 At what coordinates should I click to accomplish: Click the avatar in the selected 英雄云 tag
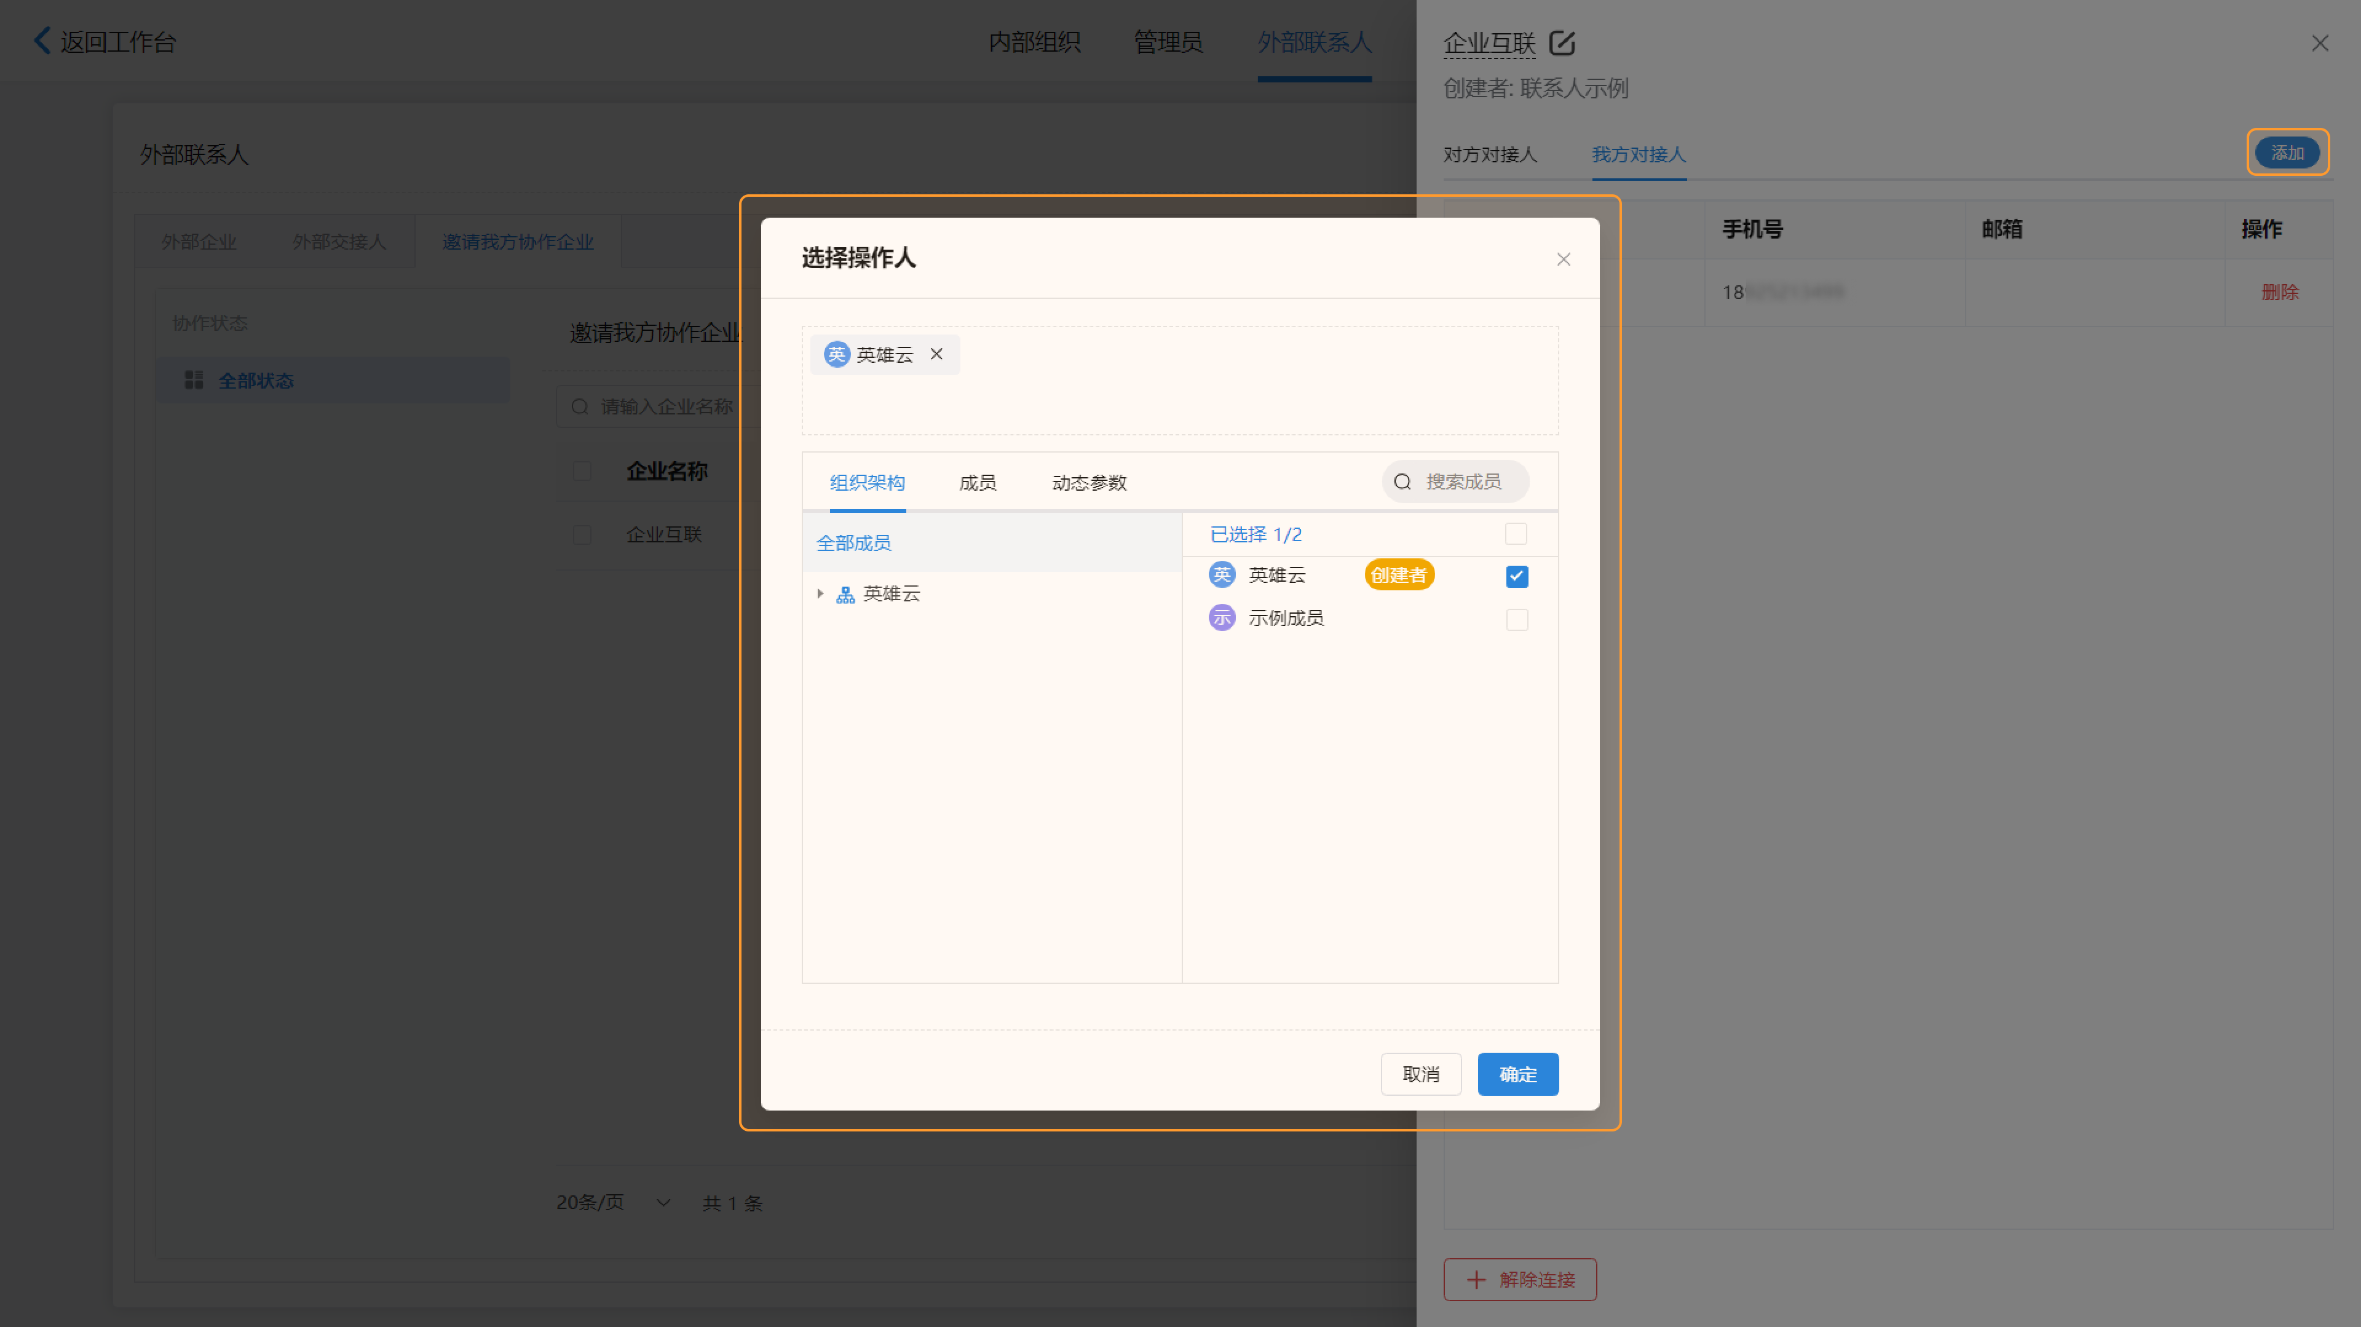[836, 355]
